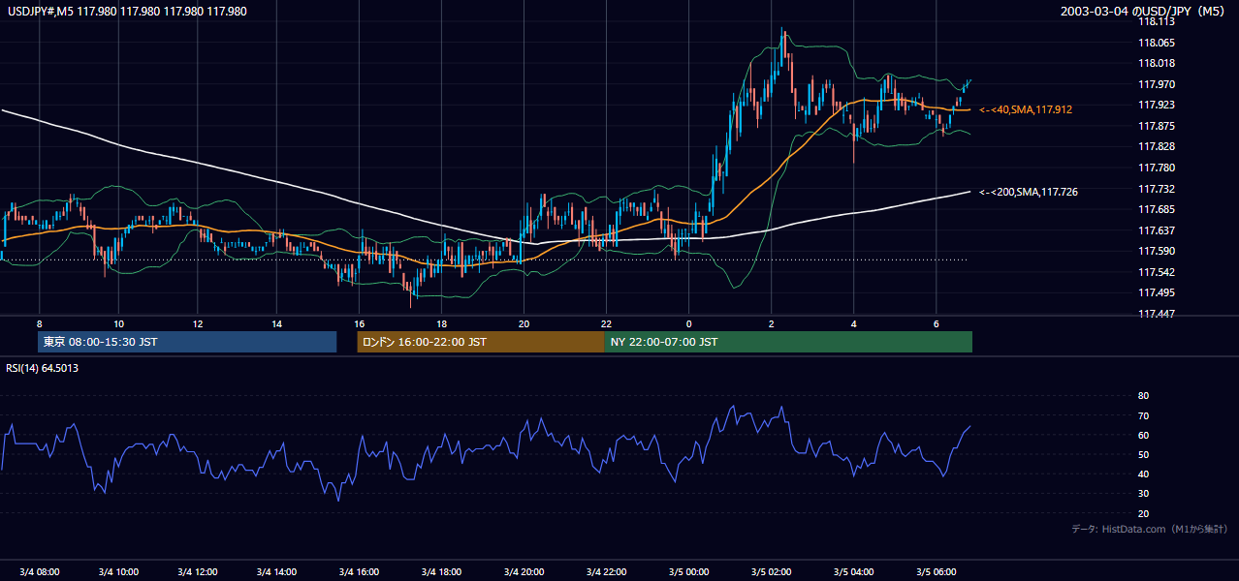Screen dimensions: 1239x581
Task: Click price axis value 117.685
Action: [1156, 209]
